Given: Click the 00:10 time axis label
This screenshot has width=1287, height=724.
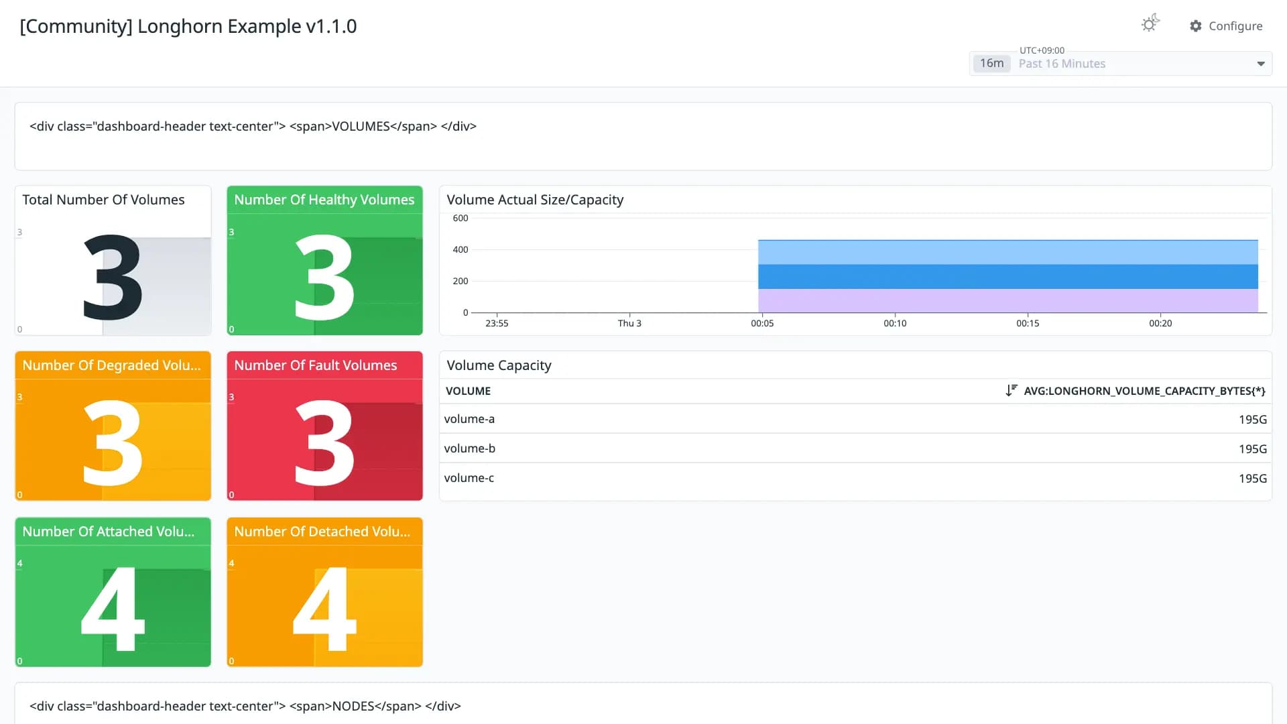Looking at the screenshot, I should pyautogui.click(x=895, y=323).
